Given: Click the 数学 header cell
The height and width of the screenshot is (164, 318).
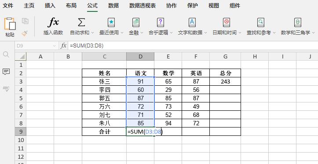Looking at the screenshot, I should click(168, 73).
